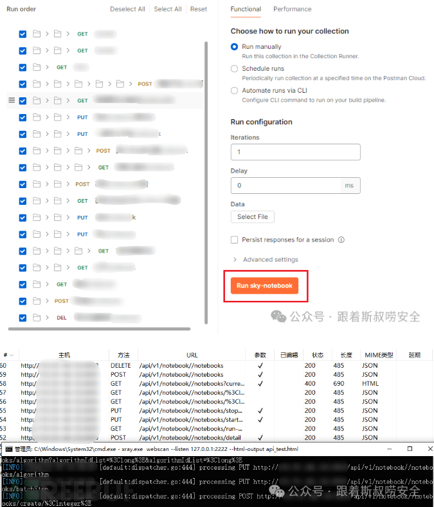Click drag handle beside the highlighted GET request
Image resolution: width=434 pixels, height=507 pixels.
tap(11, 100)
